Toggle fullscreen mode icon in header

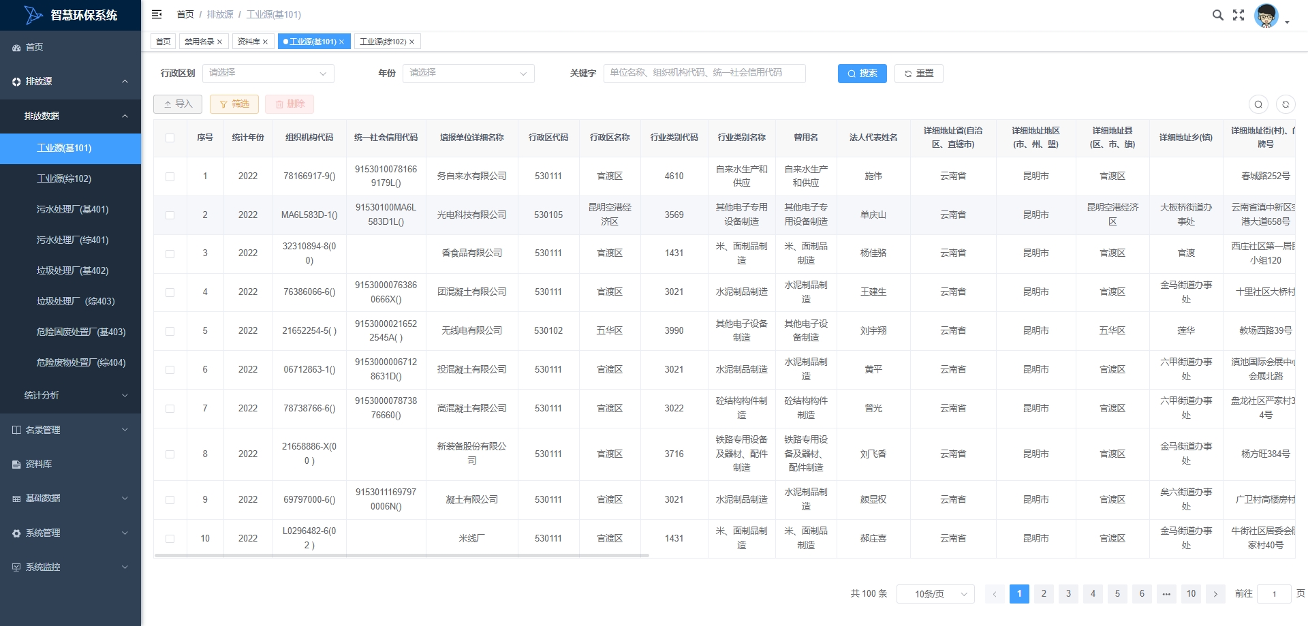coord(1239,15)
